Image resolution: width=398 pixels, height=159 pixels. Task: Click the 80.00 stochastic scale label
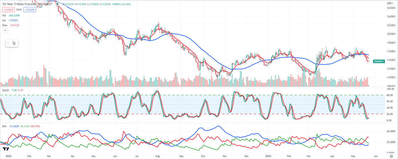coord(389,95)
